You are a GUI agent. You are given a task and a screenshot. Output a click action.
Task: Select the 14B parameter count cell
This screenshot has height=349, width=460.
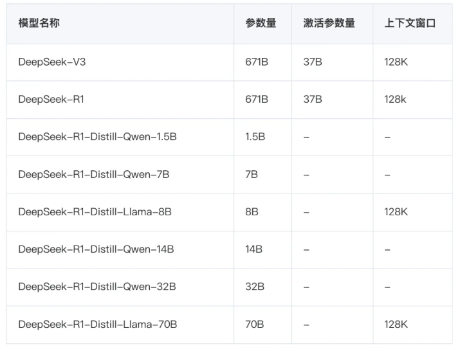point(254,249)
